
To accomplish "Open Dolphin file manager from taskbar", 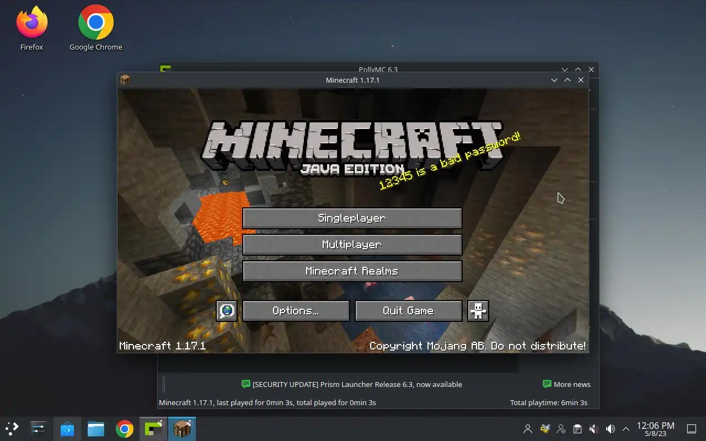I will [96, 428].
